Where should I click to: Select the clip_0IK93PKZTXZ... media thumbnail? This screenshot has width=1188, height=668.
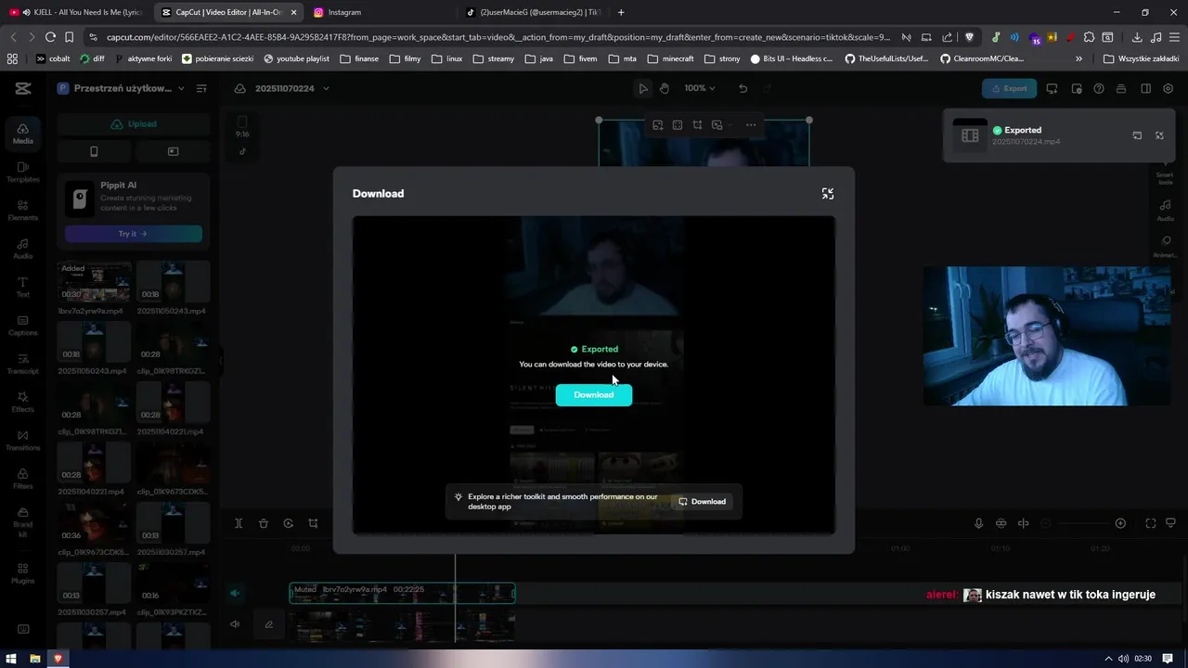tap(173, 584)
